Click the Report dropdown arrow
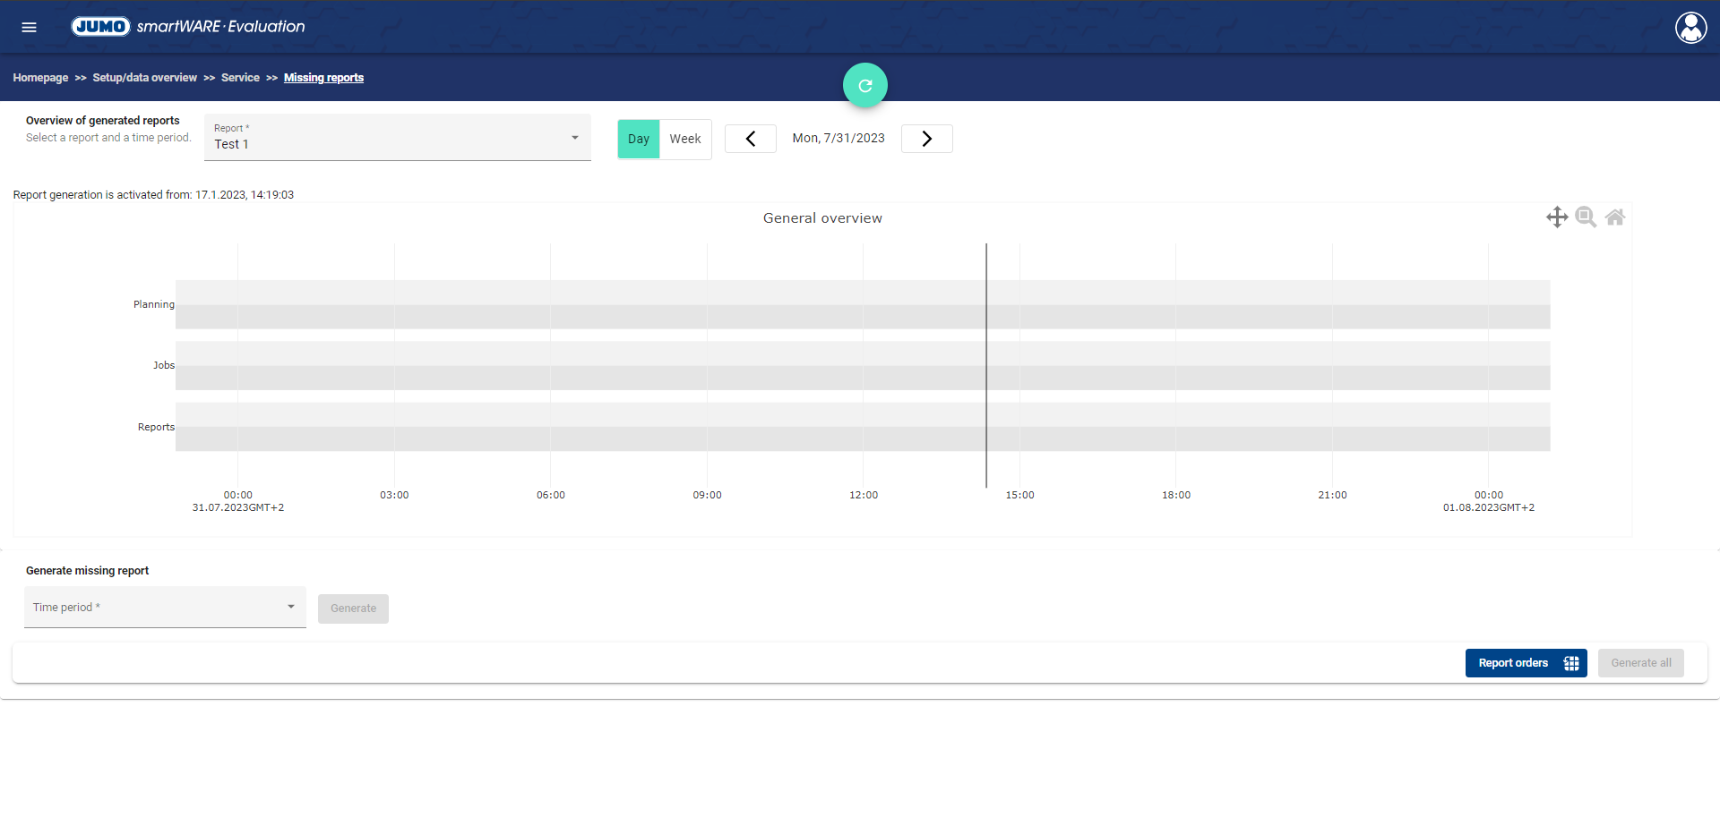 pos(575,138)
